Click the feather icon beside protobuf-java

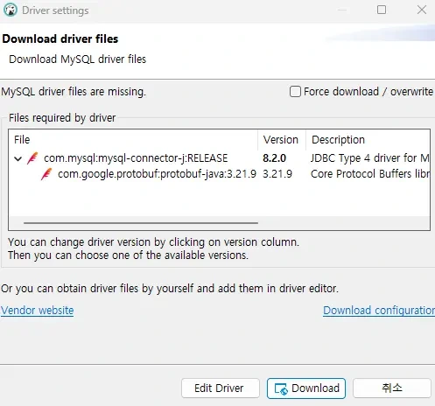click(x=46, y=174)
